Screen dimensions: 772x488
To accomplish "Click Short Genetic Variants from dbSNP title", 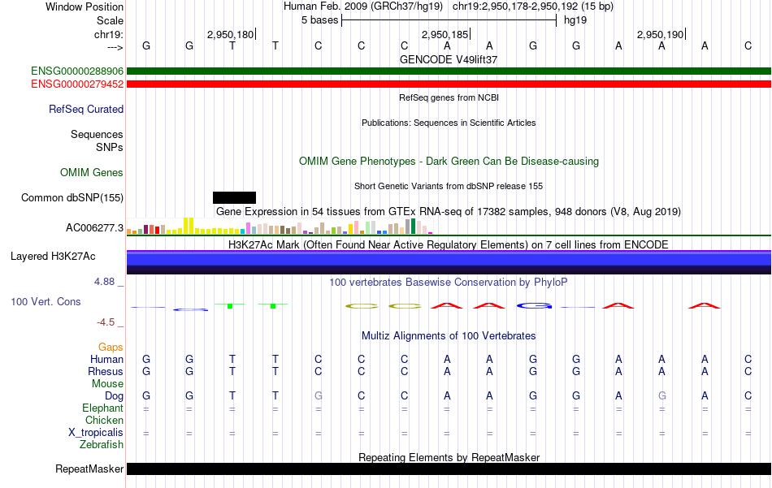I will [449, 187].
